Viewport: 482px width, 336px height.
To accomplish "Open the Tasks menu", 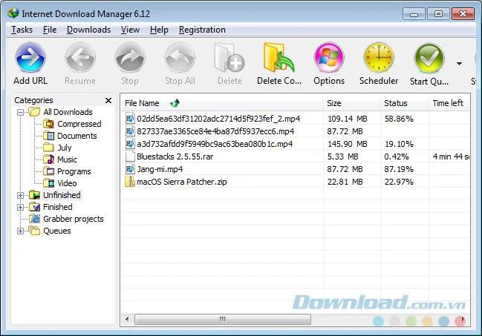I will [x=22, y=30].
